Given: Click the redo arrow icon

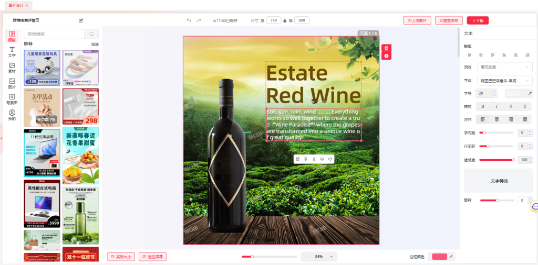Looking at the screenshot, I should point(199,20).
